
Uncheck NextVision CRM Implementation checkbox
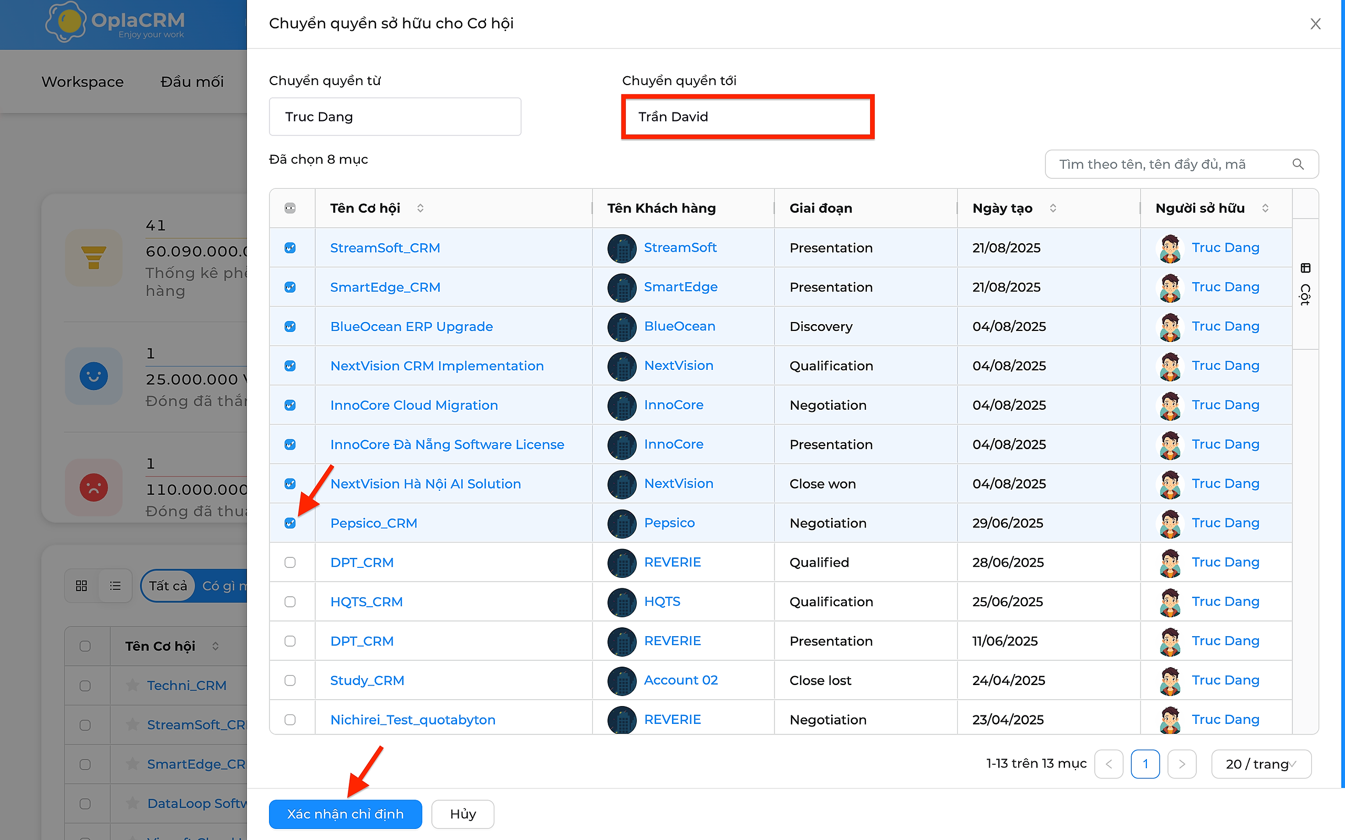pyautogui.click(x=290, y=366)
